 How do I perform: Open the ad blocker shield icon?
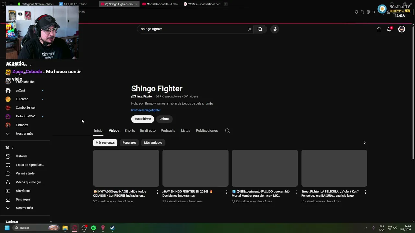(x=368, y=12)
